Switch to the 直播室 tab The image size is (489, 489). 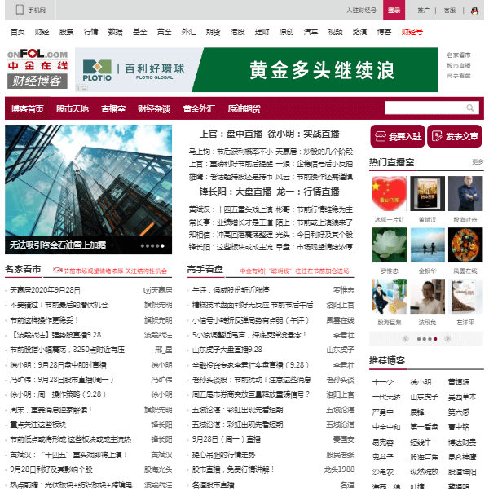[x=113, y=108]
